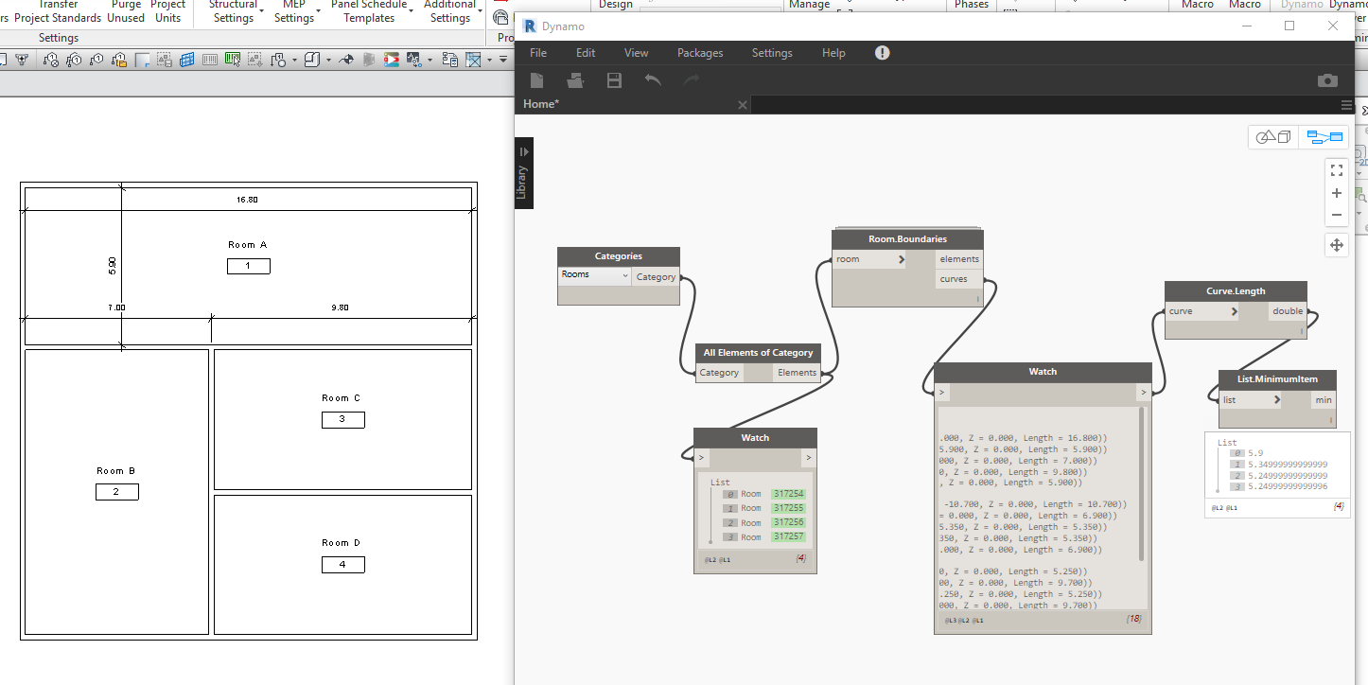Click the Open file icon in Dynamo toolbar
The image size is (1368, 685).
click(x=575, y=80)
